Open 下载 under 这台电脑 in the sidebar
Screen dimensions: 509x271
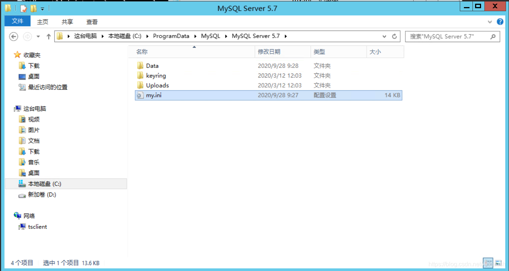pos(34,152)
